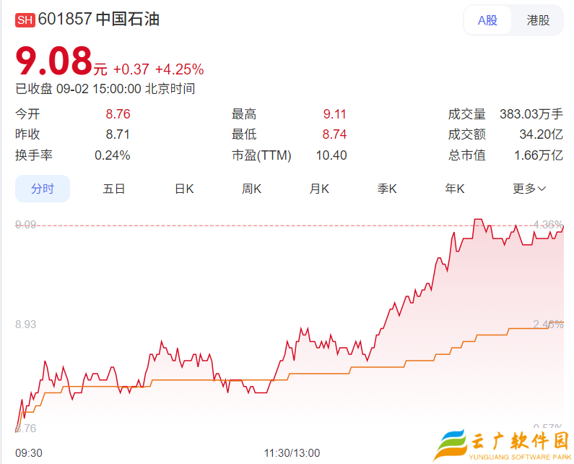Select the 分时 chart tab

click(x=43, y=189)
